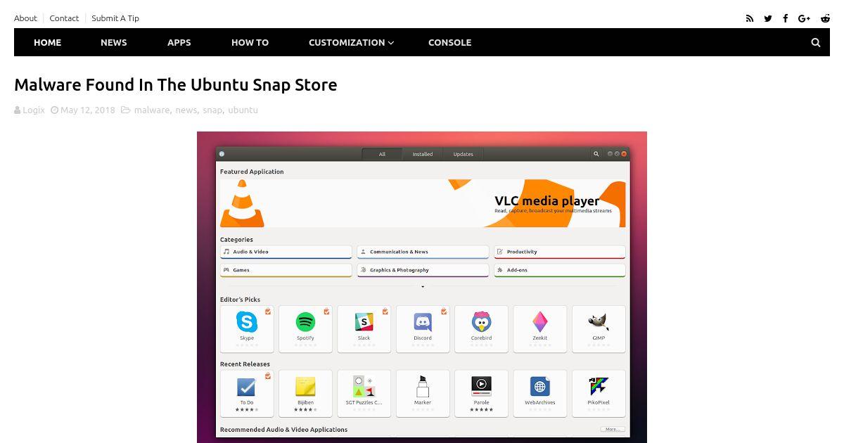Screen dimensions: 844x443
Task: Open the Games category button
Action: (x=286, y=270)
